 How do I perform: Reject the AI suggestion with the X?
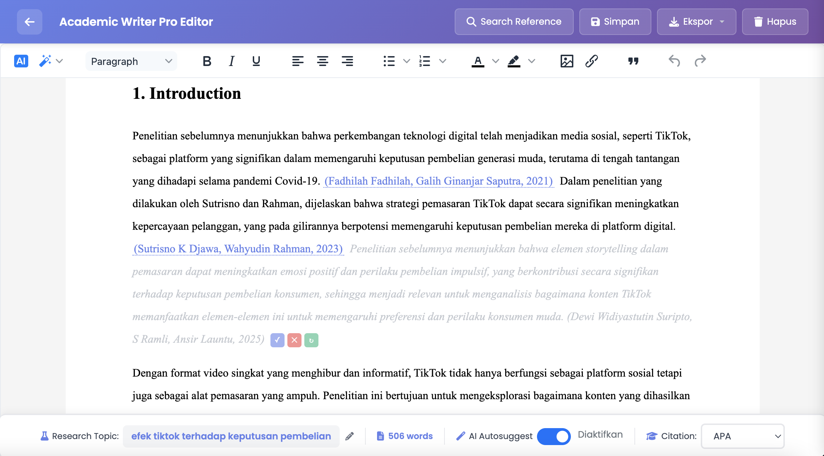point(294,340)
